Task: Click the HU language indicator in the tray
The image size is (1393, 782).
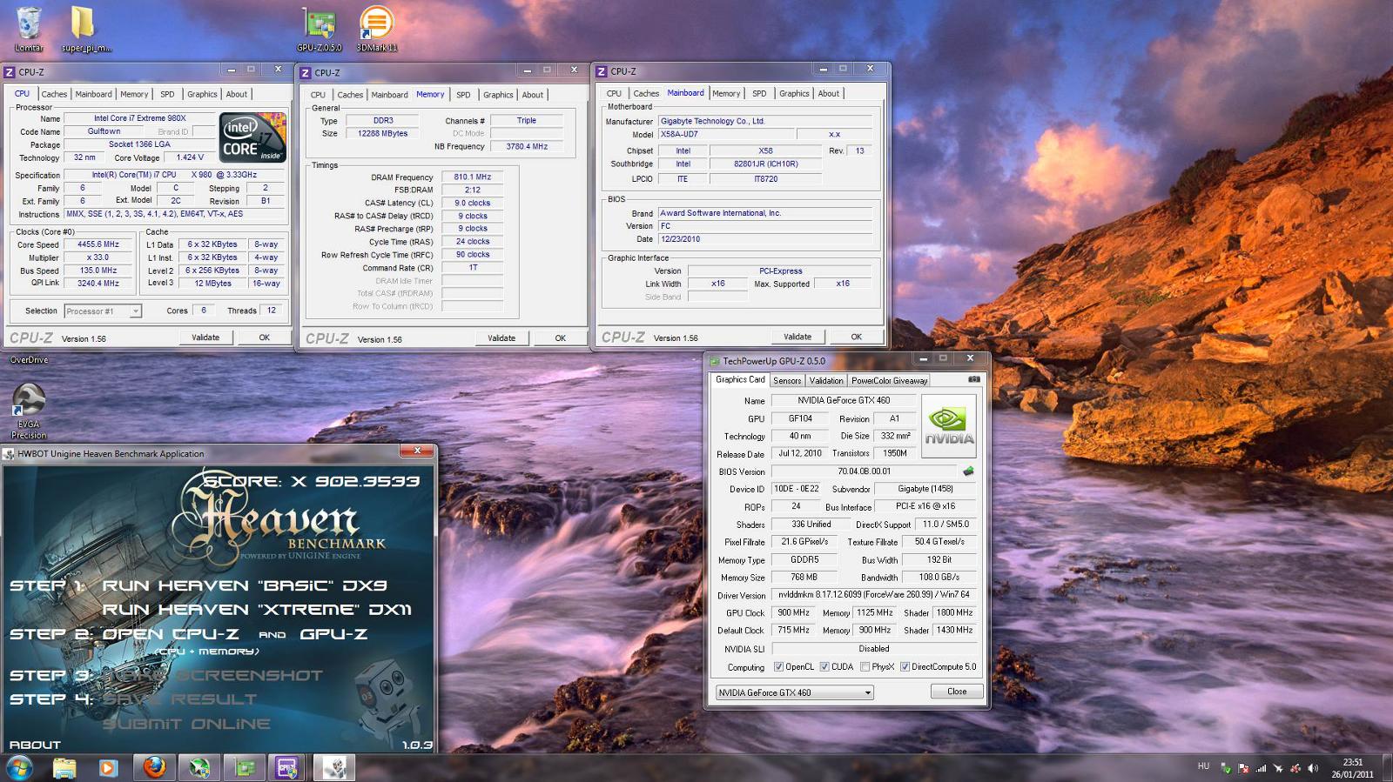Action: [x=1203, y=766]
